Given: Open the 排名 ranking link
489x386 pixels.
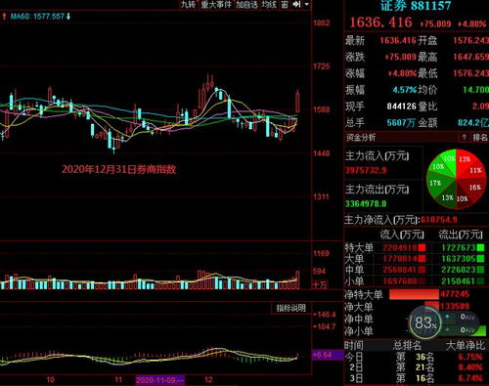Looking at the screenshot, I should point(480,138).
